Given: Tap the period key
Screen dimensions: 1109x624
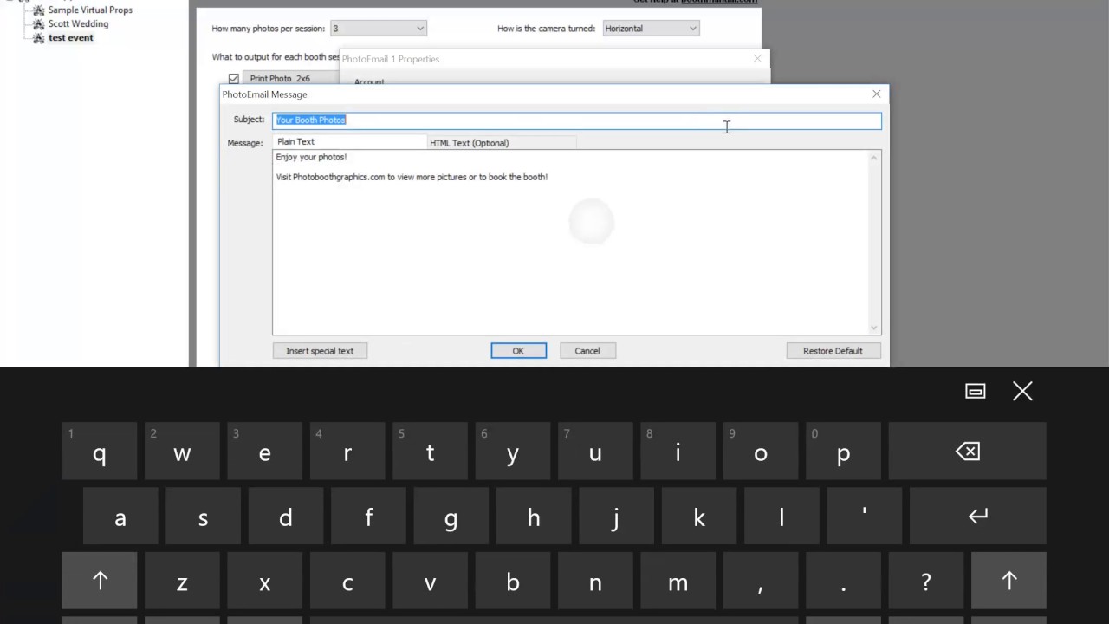Looking at the screenshot, I should (844, 582).
